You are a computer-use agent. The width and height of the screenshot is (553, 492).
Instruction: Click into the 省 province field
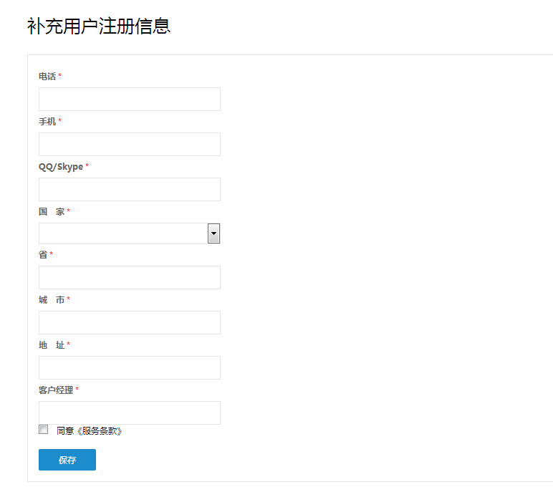point(129,277)
